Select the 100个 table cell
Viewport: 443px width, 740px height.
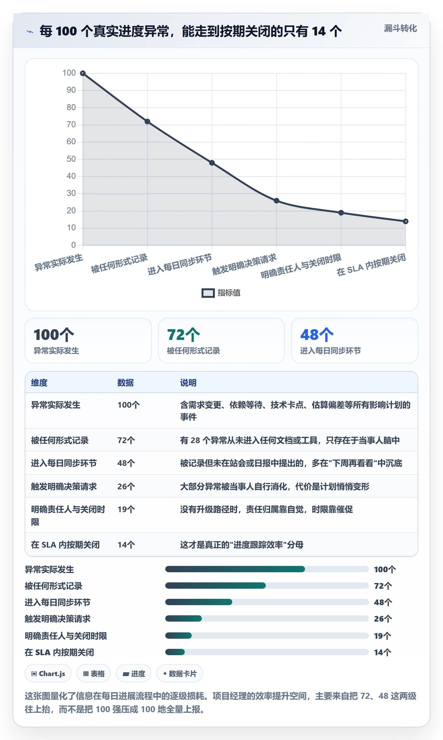[x=129, y=405]
